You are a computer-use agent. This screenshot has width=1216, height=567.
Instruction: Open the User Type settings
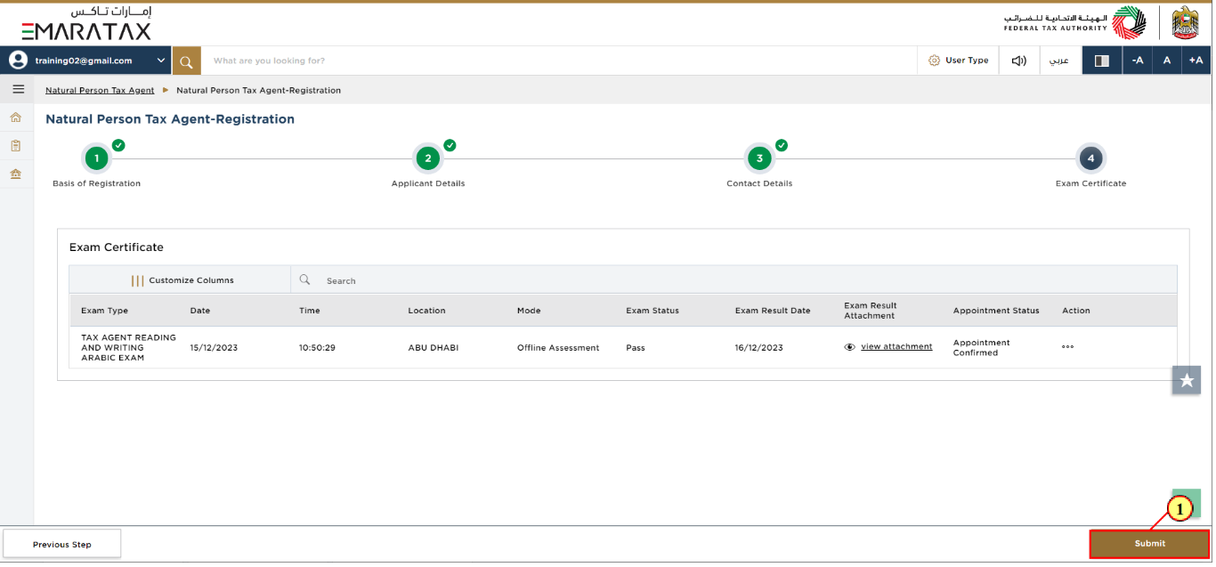coord(958,61)
